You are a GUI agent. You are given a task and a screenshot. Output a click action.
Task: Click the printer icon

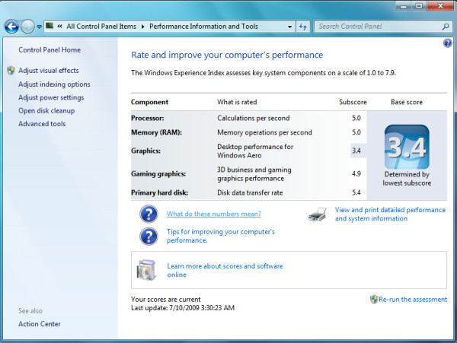[x=318, y=214]
